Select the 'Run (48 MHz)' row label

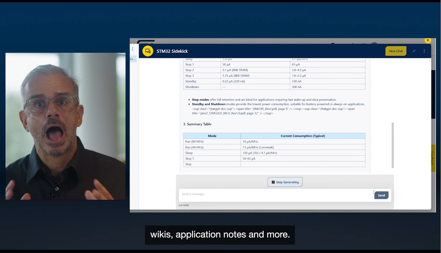(194, 147)
